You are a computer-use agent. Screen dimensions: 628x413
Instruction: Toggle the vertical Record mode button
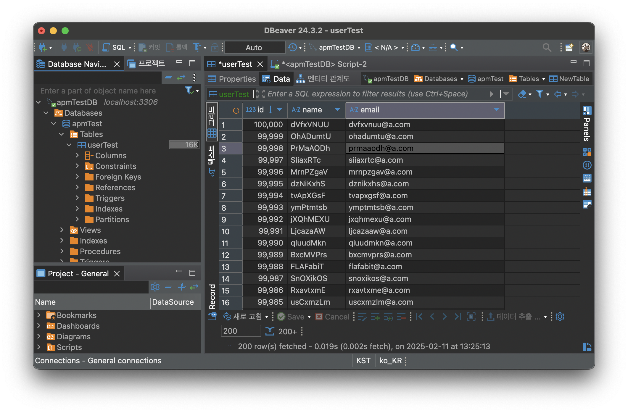tap(212, 296)
